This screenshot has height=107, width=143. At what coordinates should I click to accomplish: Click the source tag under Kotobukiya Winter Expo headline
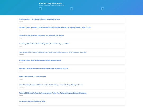click(x=21, y=46)
